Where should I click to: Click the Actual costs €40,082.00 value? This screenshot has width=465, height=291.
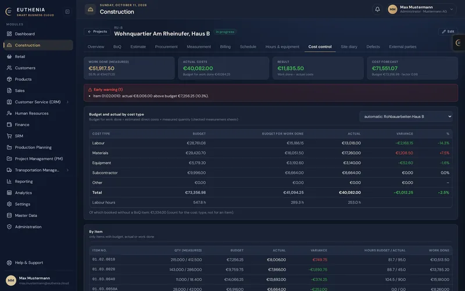point(198,68)
